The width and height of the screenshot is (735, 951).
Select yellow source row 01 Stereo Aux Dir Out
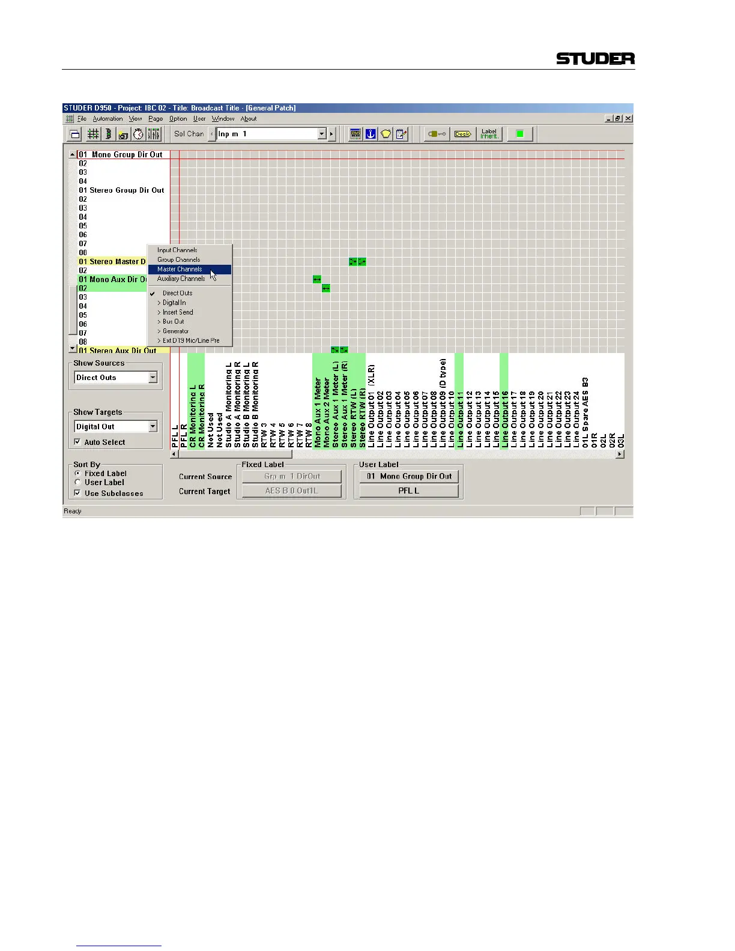click(124, 351)
